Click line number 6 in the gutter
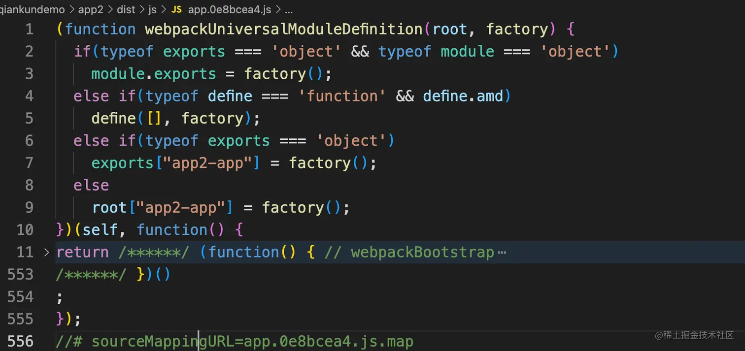 (29, 141)
